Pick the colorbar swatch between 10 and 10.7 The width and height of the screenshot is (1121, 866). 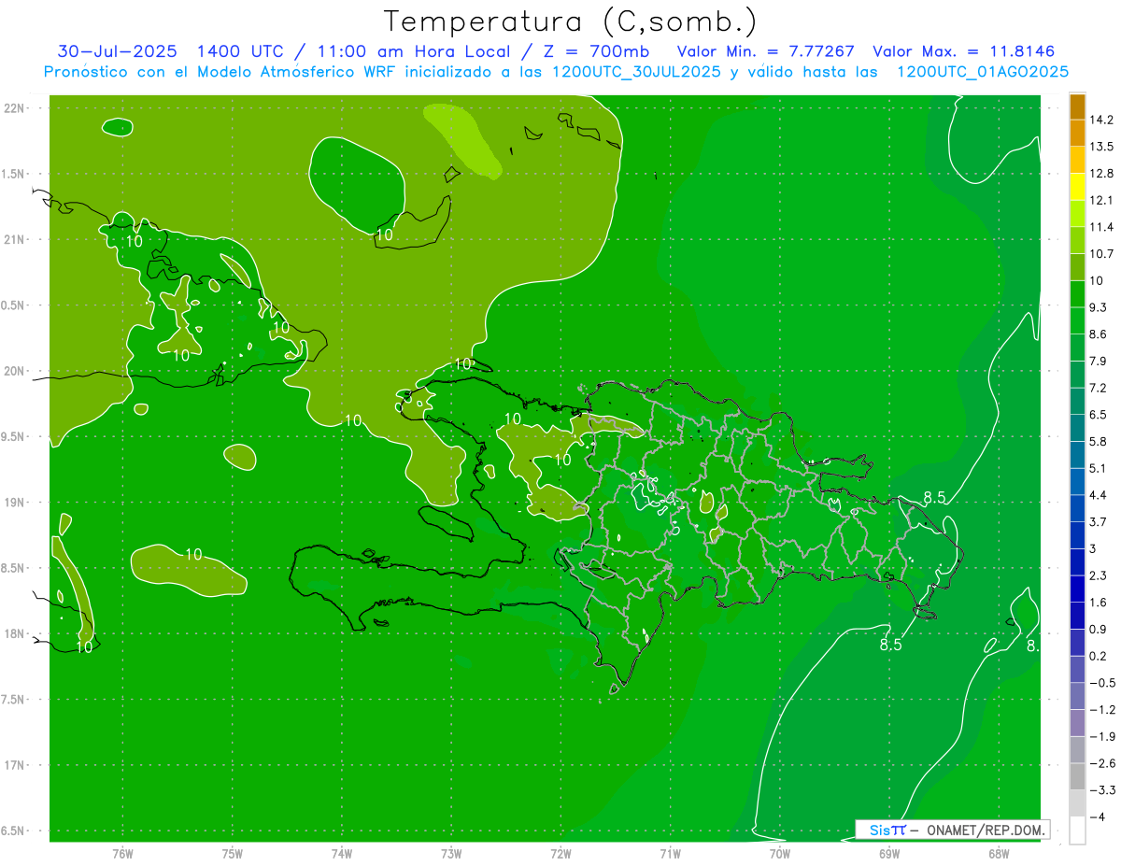coord(1077,267)
